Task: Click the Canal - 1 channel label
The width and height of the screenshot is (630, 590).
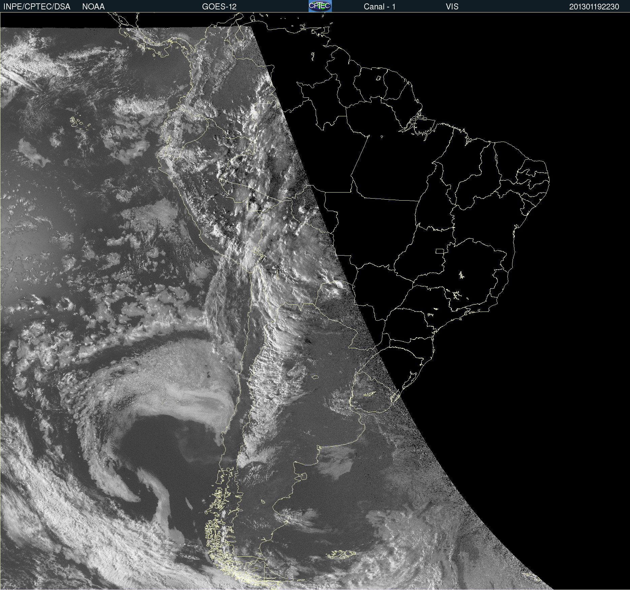Action: [379, 7]
